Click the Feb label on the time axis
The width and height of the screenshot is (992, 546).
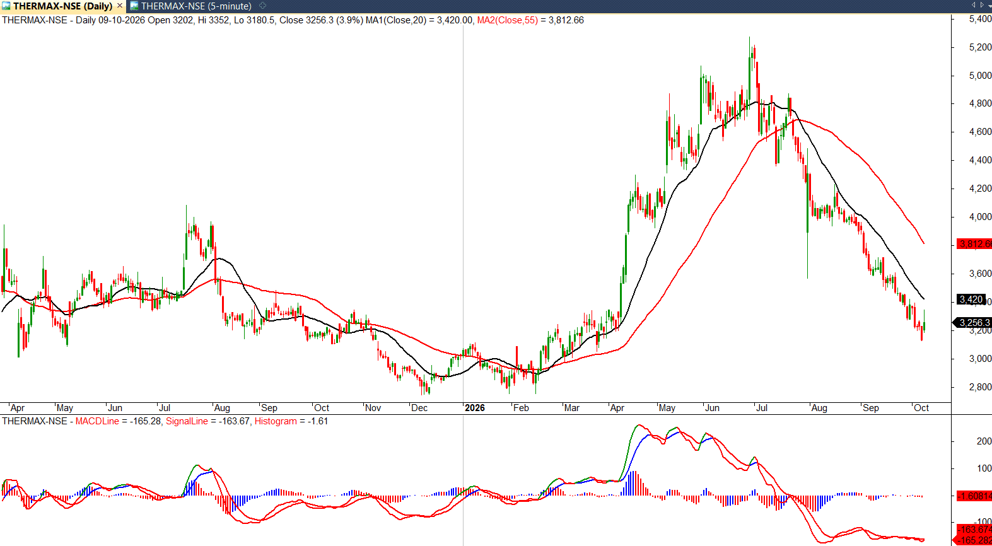pos(521,408)
